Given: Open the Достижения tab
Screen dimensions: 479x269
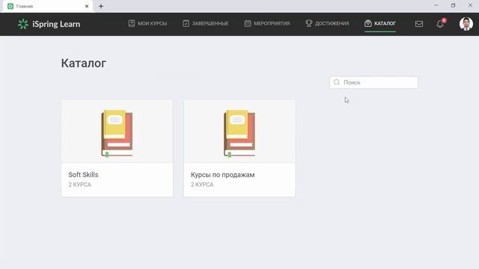Looking at the screenshot, I should [327, 23].
